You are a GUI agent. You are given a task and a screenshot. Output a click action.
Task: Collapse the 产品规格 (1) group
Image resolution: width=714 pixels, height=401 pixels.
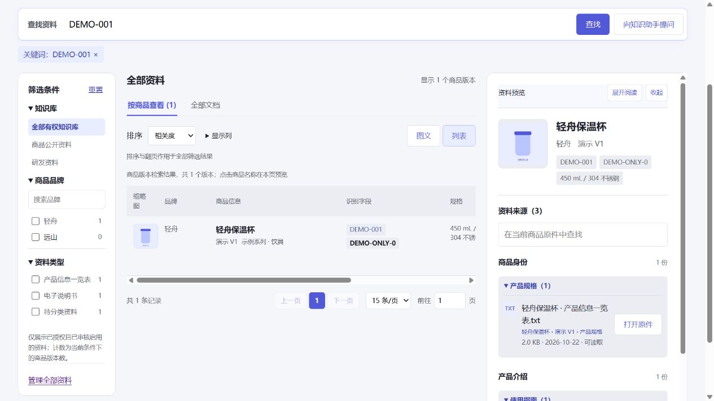click(x=527, y=286)
